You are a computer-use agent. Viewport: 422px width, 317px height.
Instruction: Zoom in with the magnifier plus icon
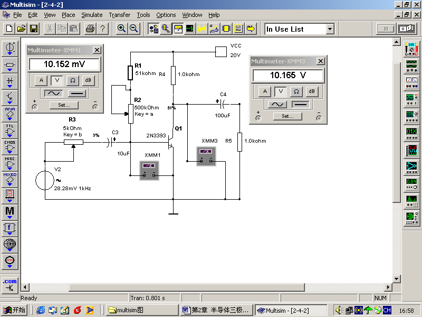[122, 29]
